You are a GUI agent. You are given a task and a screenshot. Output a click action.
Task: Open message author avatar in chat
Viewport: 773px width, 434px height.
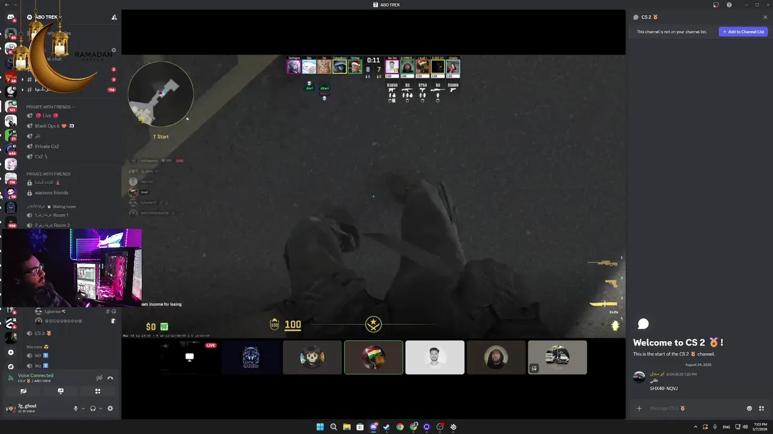tap(639, 377)
